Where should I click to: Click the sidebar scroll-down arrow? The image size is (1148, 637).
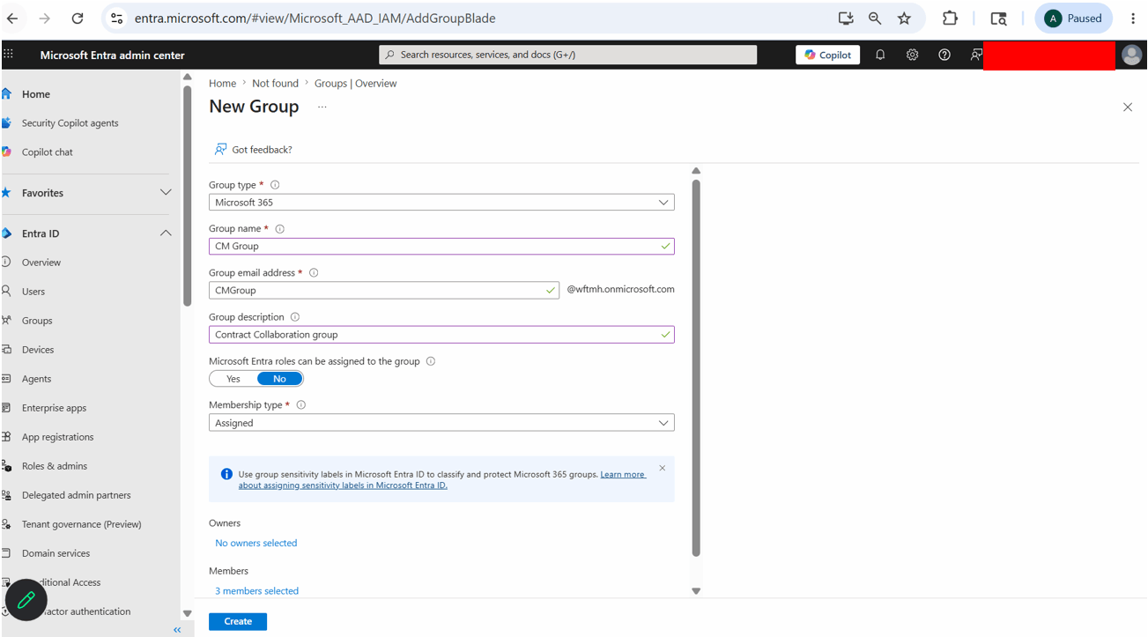[187, 613]
